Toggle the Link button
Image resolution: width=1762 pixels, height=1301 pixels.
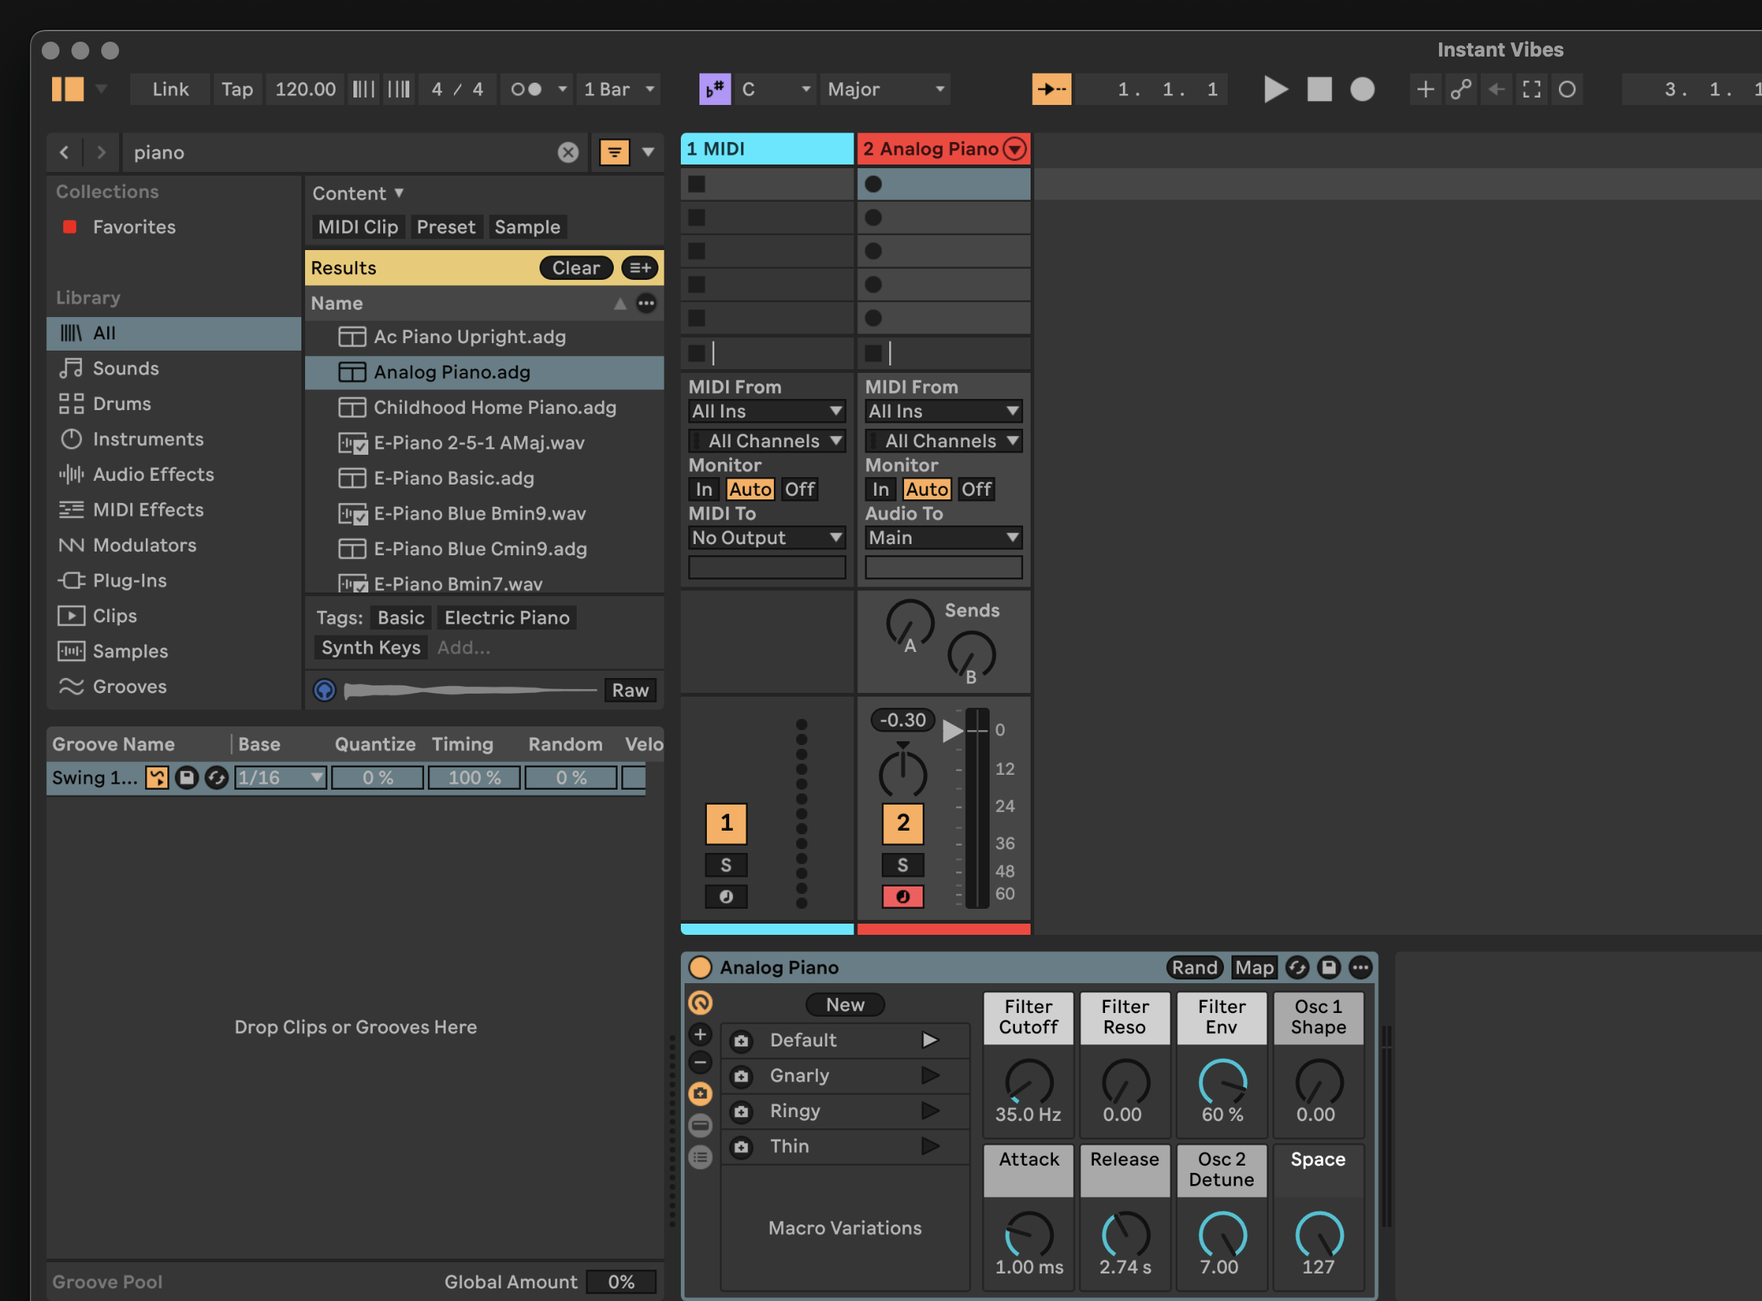click(170, 89)
